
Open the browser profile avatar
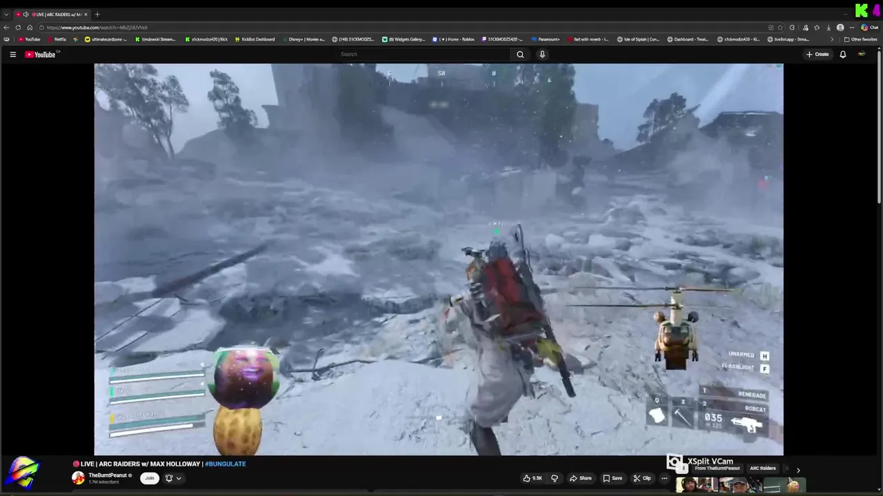tap(840, 28)
